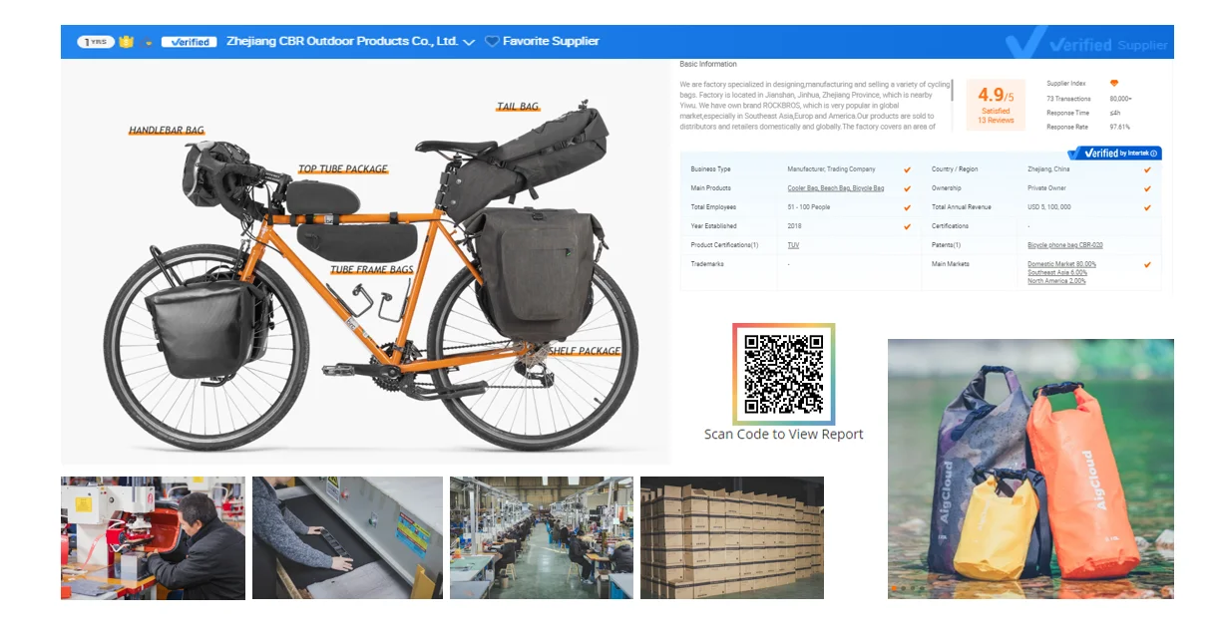Click the Intertek info circle icon
Screen dimensions: 1220x639
coord(1154,154)
